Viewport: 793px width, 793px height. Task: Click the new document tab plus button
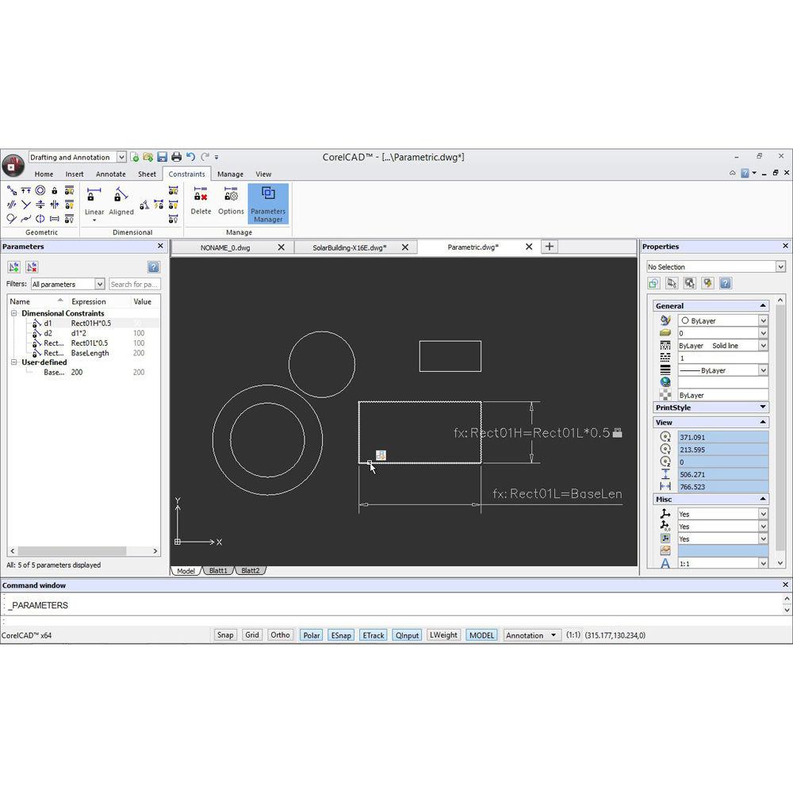click(x=549, y=247)
